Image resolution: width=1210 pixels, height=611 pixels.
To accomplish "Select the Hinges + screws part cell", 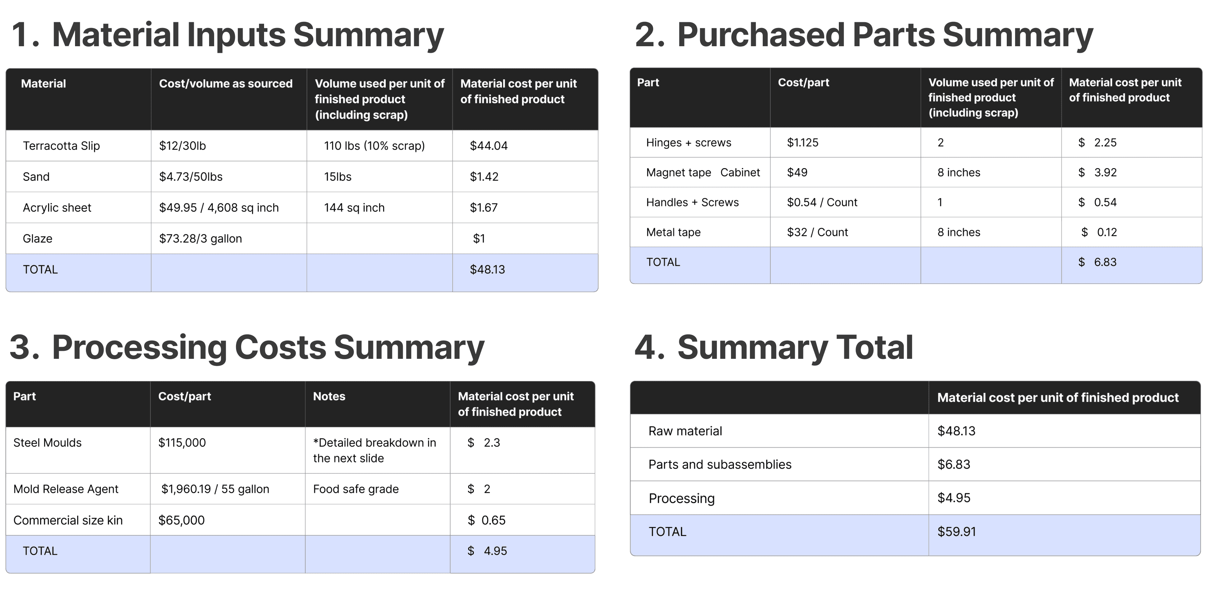I will click(689, 143).
